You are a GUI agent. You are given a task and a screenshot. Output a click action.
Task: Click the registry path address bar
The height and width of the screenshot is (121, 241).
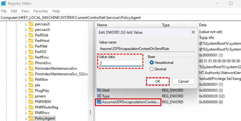tap(120, 18)
